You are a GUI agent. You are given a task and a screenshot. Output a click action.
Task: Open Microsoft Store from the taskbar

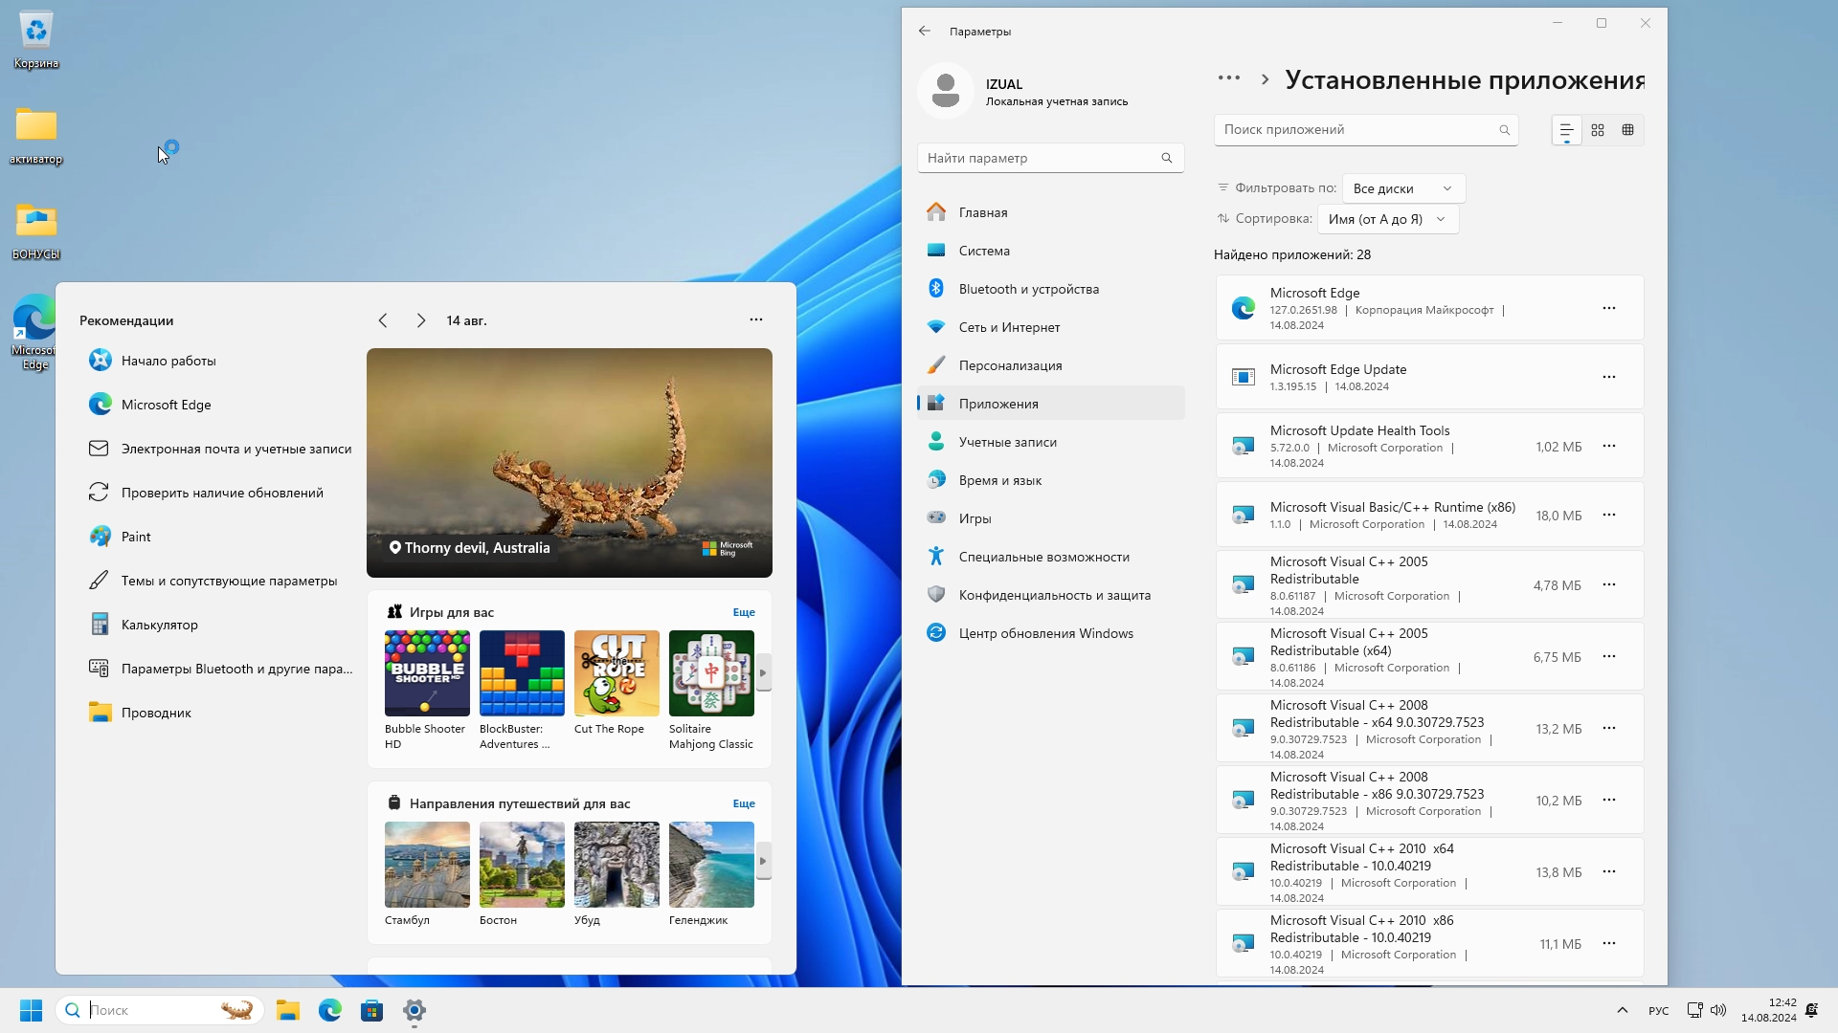coord(371,1010)
